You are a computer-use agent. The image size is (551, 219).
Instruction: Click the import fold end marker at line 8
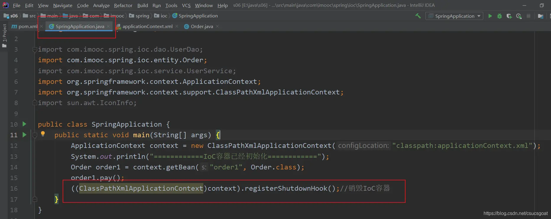pyautogui.click(x=35, y=103)
